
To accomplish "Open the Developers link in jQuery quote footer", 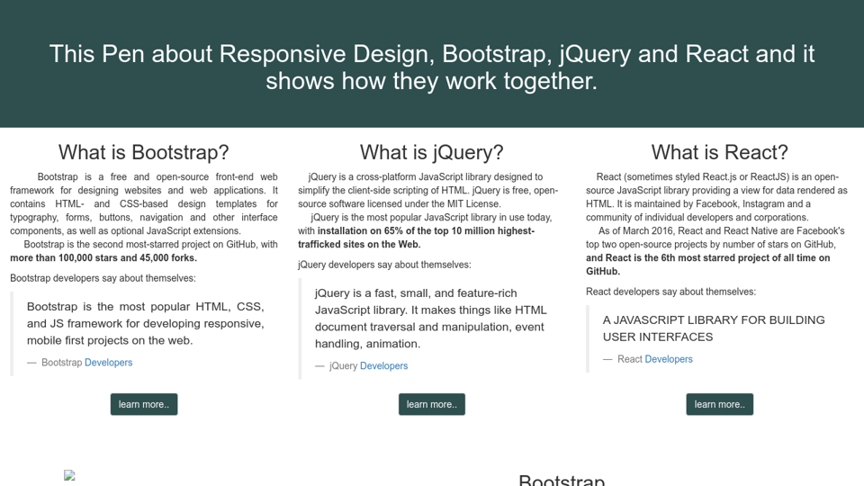I will tap(383, 366).
